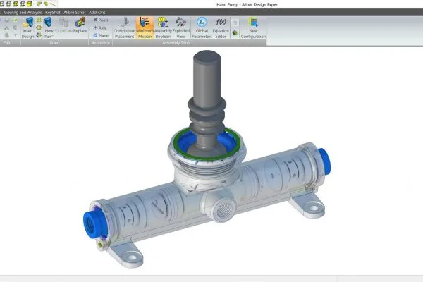The height and width of the screenshot is (282, 423).
Task: Switch to the Add-Ons tab
Action: pyautogui.click(x=97, y=13)
